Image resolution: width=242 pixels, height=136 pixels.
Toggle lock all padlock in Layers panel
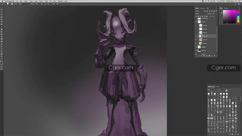tap(207, 16)
